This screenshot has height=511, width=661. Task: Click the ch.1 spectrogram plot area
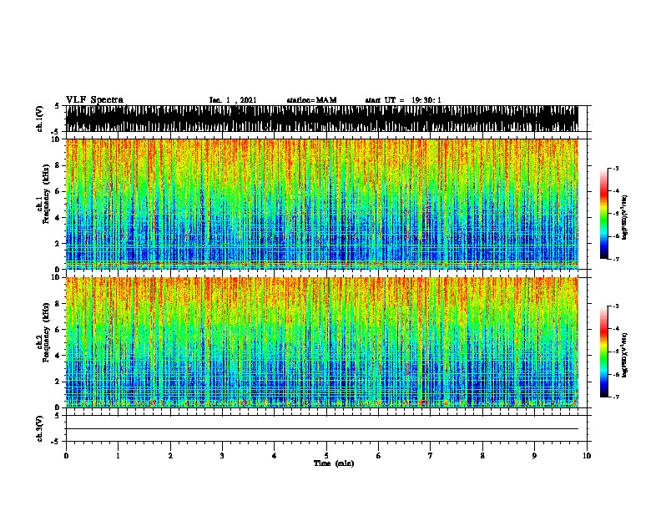pyautogui.click(x=322, y=204)
